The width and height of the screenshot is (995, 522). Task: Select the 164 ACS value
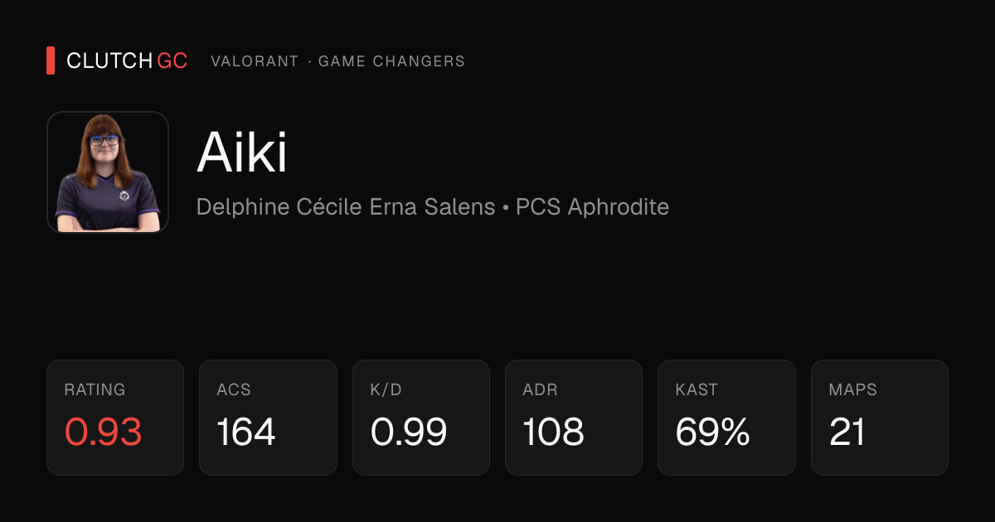pyautogui.click(x=246, y=432)
